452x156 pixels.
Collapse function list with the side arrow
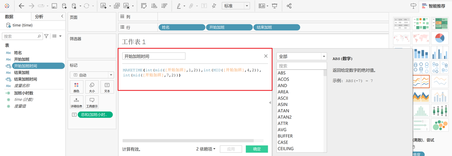coord(270,103)
